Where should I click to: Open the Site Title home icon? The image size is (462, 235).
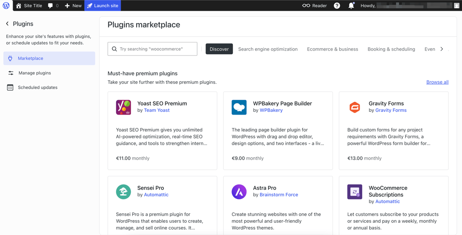18,5
